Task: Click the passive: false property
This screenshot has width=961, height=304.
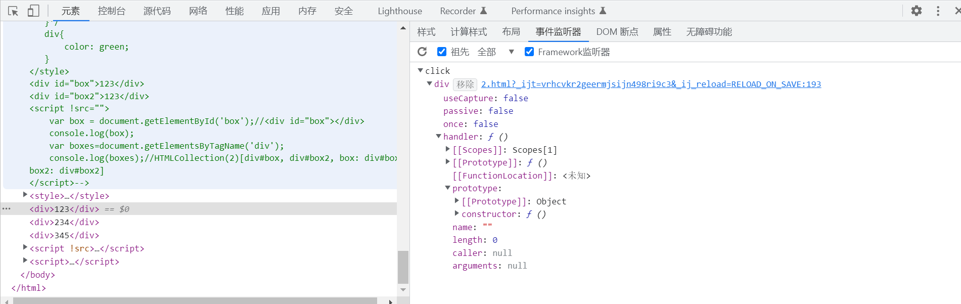Action: [478, 111]
